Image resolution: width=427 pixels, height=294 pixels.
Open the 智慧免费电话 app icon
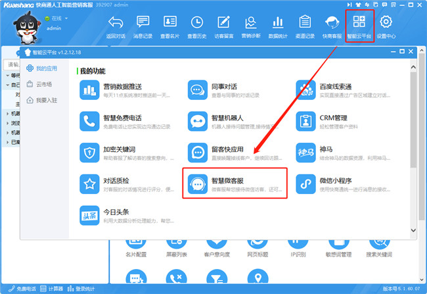coord(89,121)
